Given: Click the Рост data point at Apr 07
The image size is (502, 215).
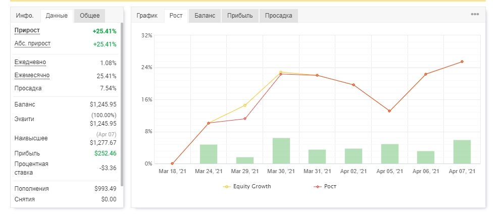Looking at the screenshot, I should [462, 62].
